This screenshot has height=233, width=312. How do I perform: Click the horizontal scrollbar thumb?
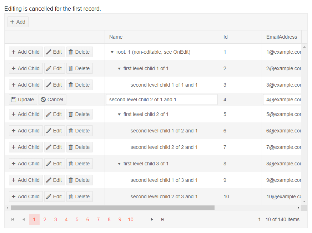[112, 208]
